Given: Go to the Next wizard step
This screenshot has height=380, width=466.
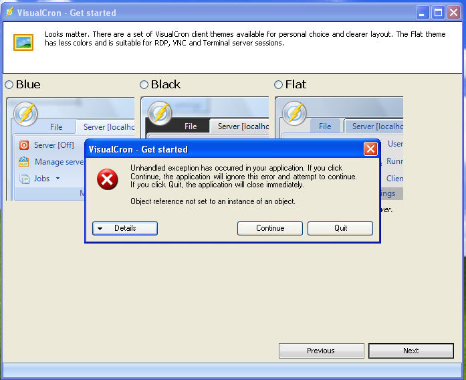Looking at the screenshot, I should tap(411, 351).
